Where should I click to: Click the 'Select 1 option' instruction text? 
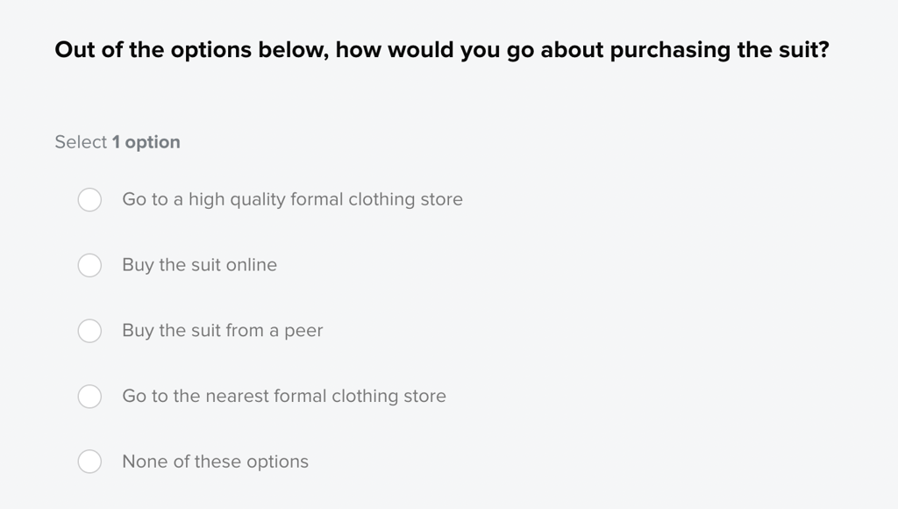point(118,142)
